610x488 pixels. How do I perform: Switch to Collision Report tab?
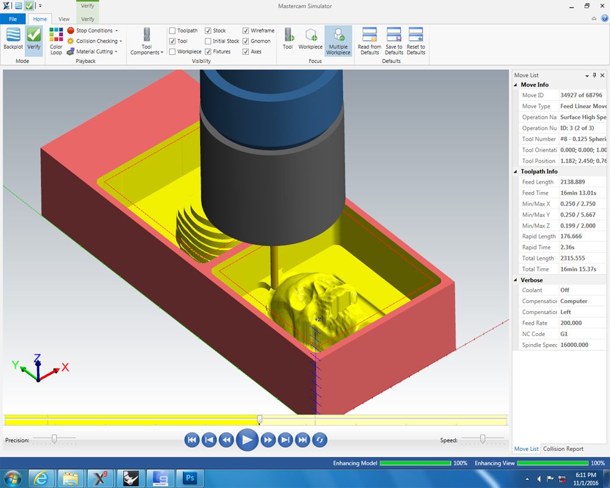pos(563,449)
